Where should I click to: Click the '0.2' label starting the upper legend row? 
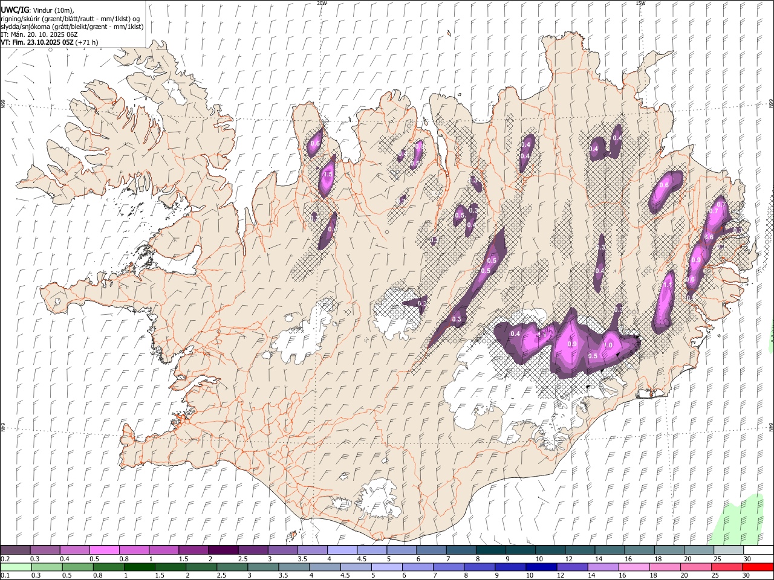[5, 559]
